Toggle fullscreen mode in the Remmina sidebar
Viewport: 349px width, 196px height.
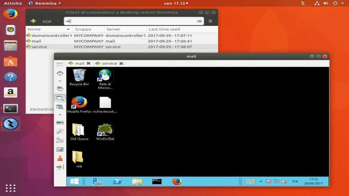[60, 73]
